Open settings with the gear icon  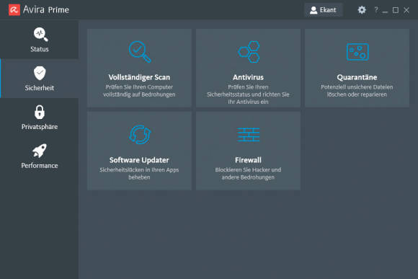[362, 10]
